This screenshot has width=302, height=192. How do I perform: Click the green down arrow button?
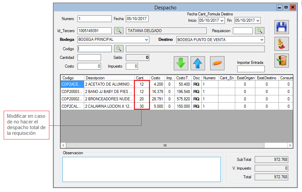(181, 63)
